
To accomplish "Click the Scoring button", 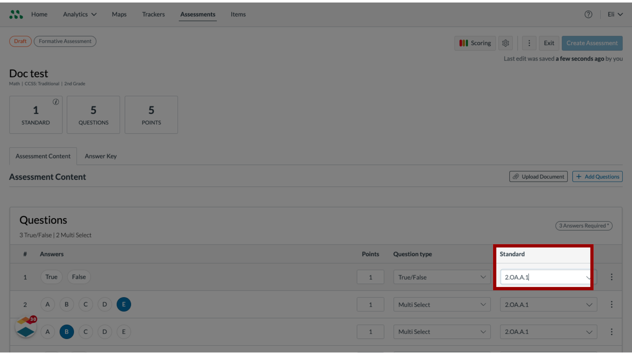I will coord(475,43).
